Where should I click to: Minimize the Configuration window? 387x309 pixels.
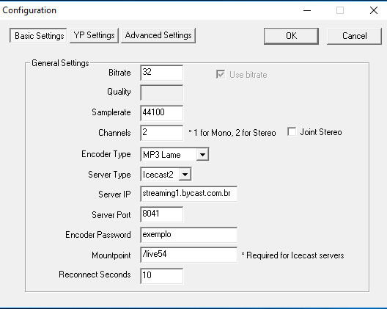[x=307, y=10]
